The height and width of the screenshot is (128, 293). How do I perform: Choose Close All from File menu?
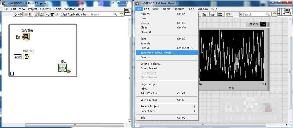(167, 32)
